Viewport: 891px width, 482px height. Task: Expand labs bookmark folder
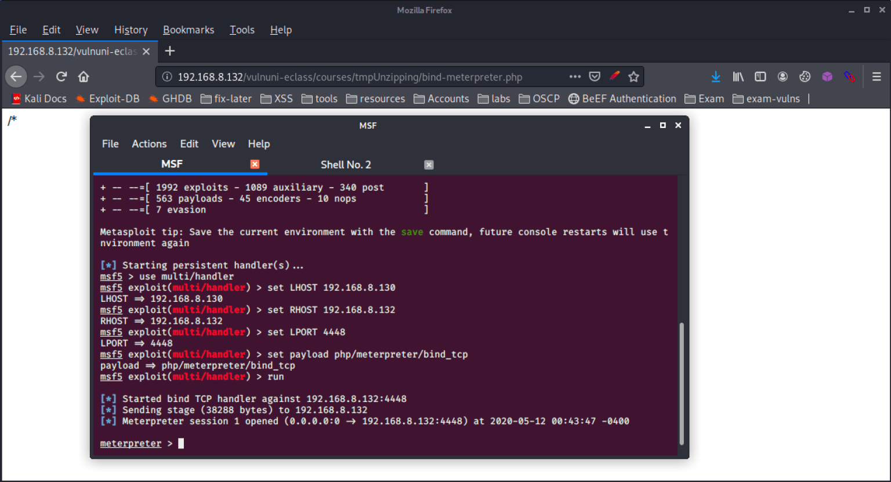pos(494,98)
